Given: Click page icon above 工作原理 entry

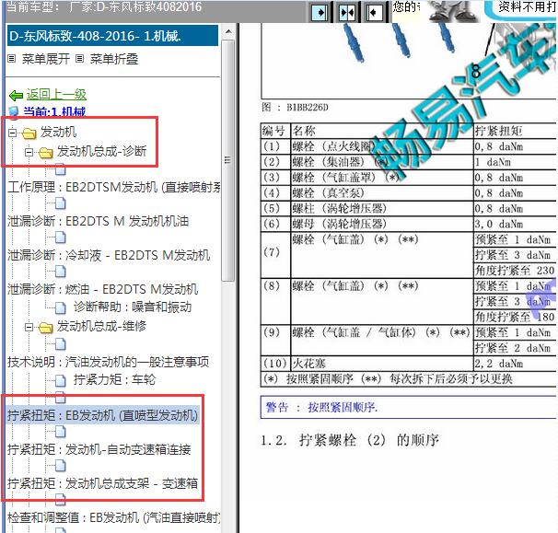Looking at the screenshot, I should 61,169.
